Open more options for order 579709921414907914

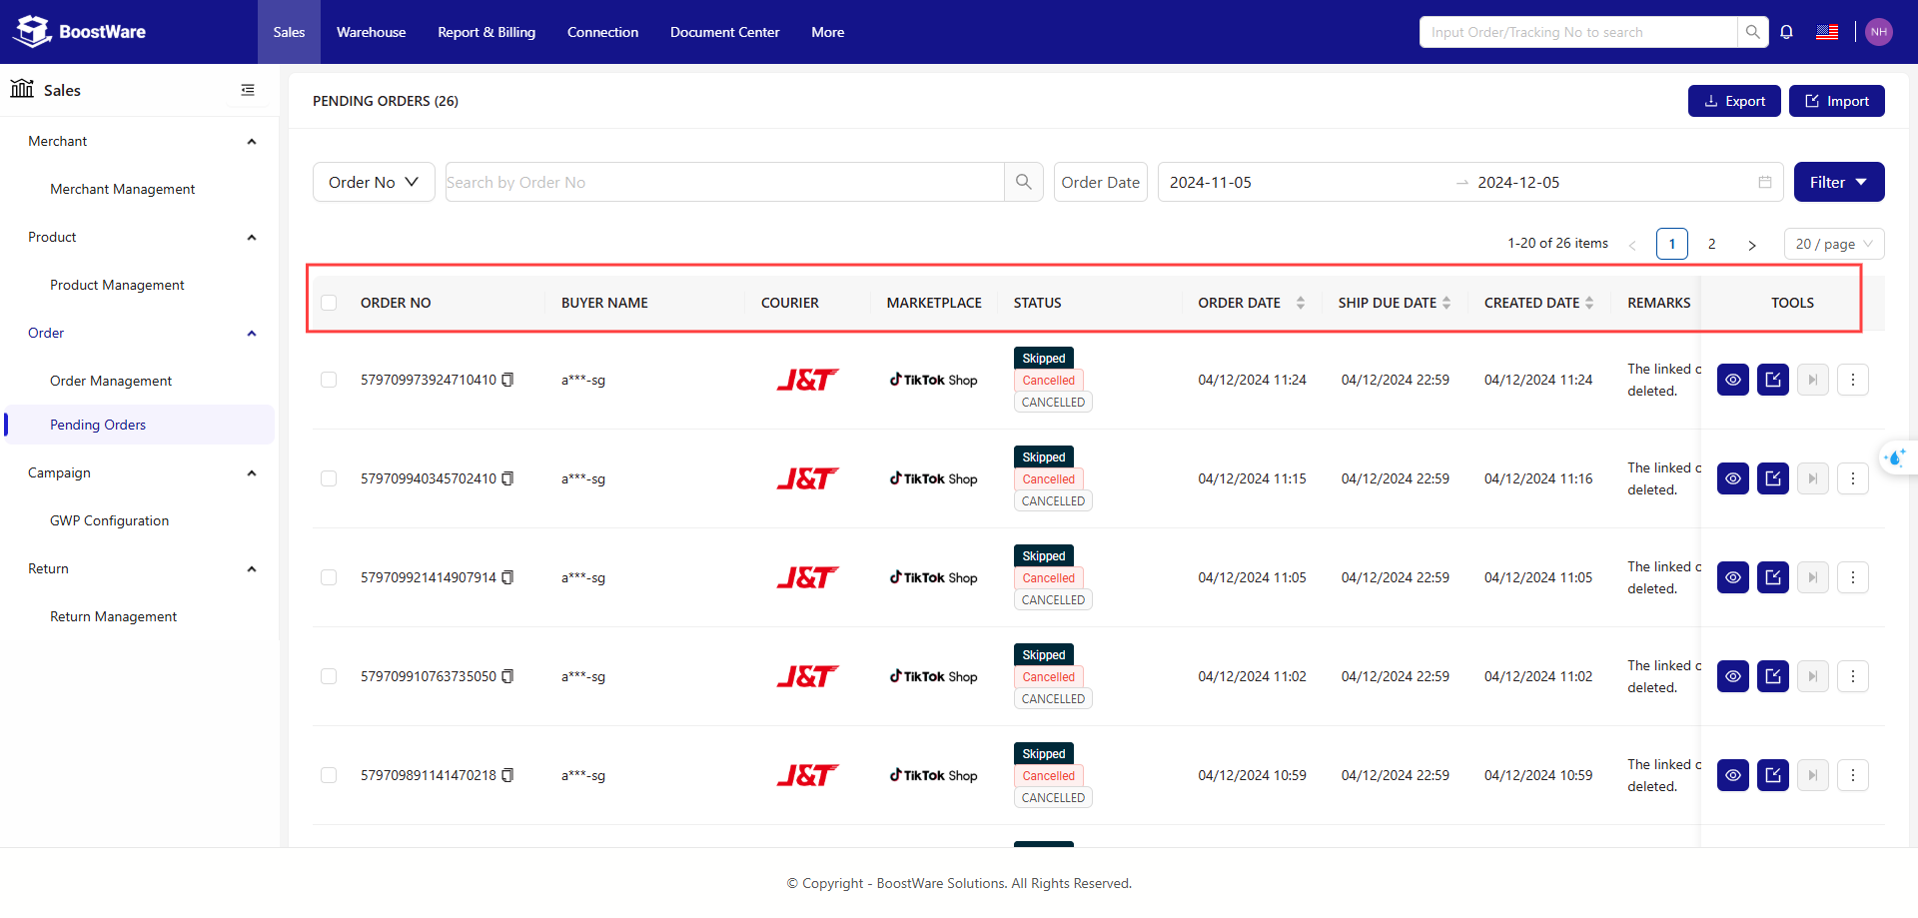1853,577
